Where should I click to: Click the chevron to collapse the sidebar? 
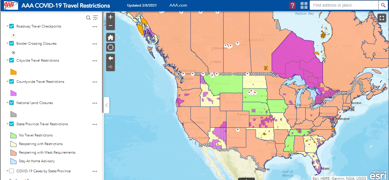(x=107, y=105)
